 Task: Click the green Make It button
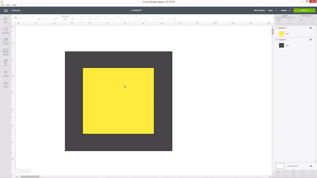(x=304, y=10)
